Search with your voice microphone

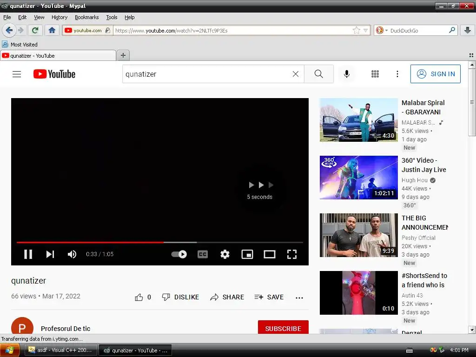(x=347, y=74)
